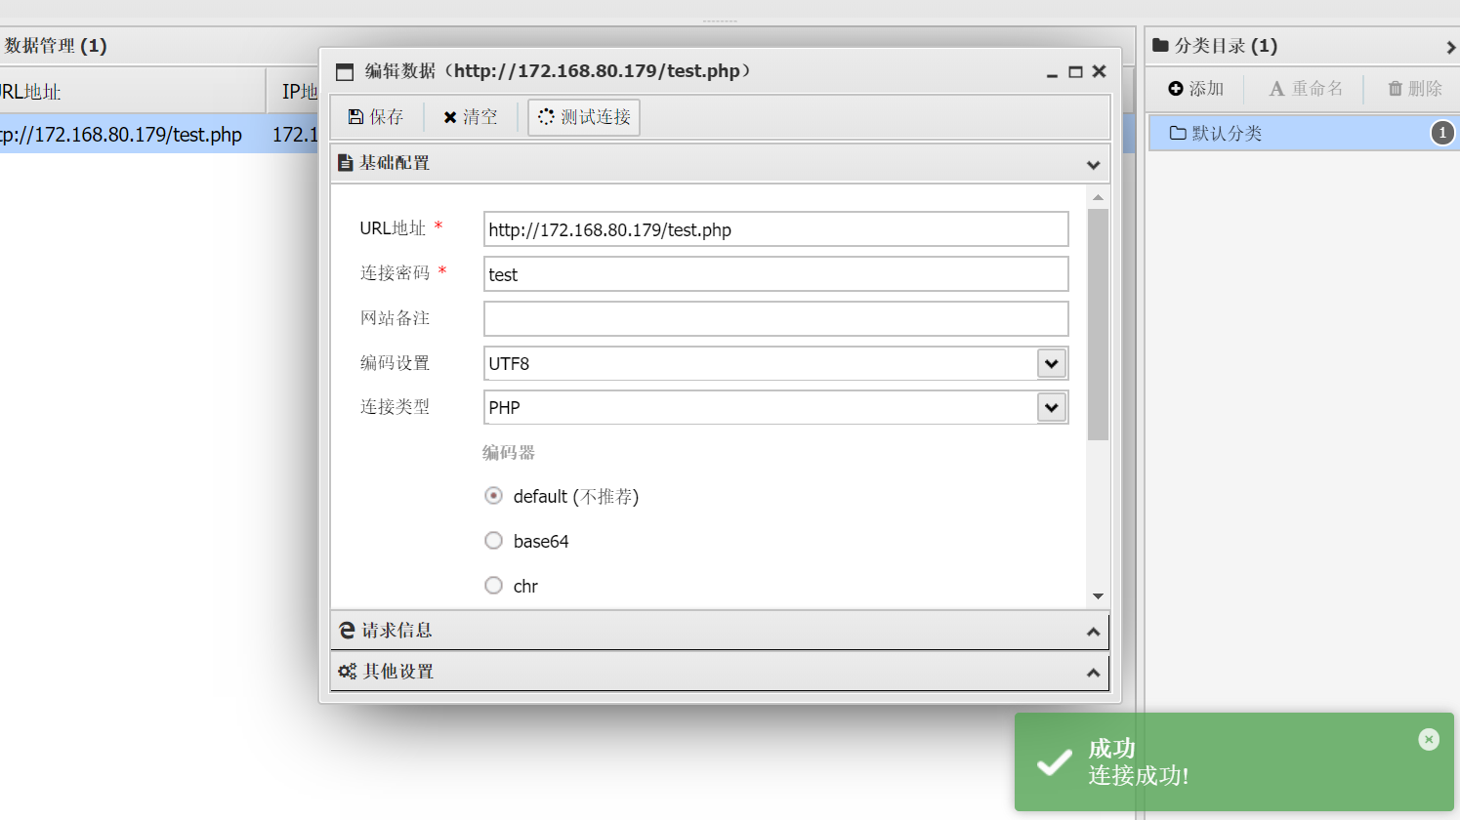Select the base64 encoder option
The image size is (1460, 820).
pos(493,540)
